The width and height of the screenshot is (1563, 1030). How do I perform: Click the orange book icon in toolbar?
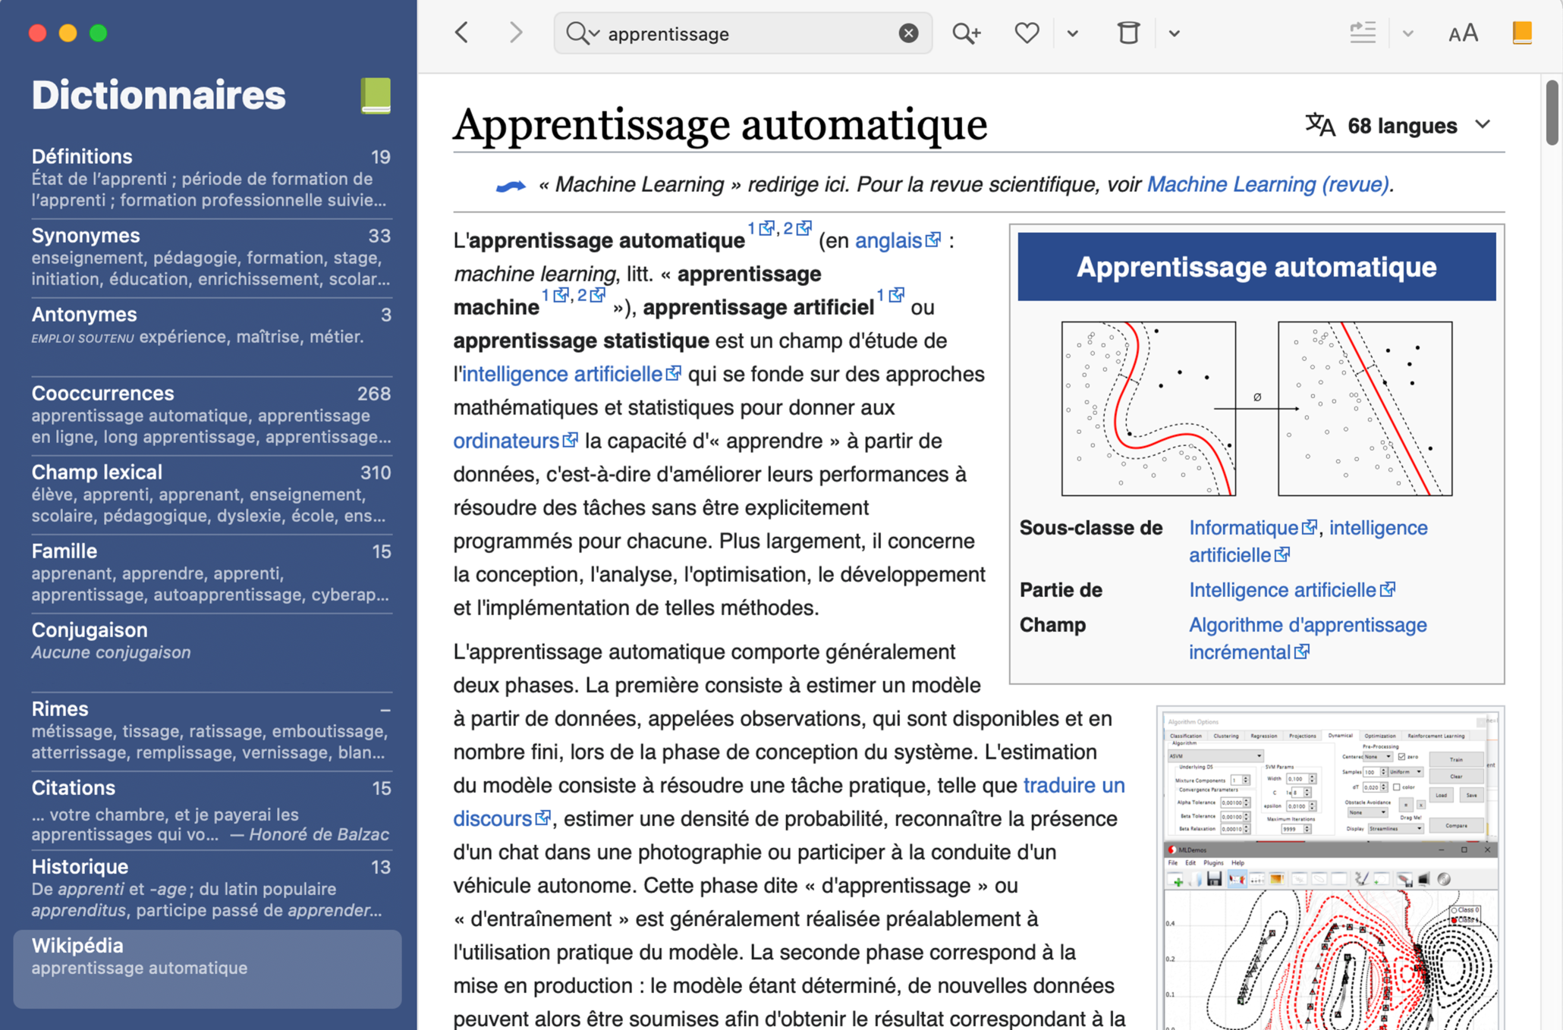(1521, 33)
